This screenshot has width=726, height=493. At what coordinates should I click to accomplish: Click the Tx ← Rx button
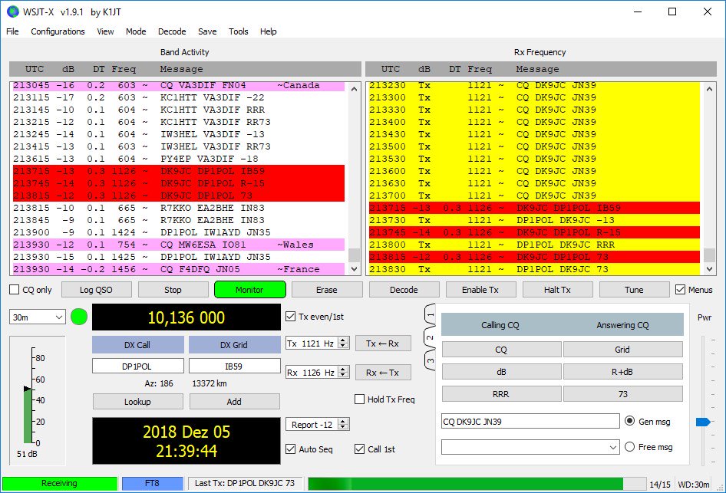pyautogui.click(x=383, y=343)
